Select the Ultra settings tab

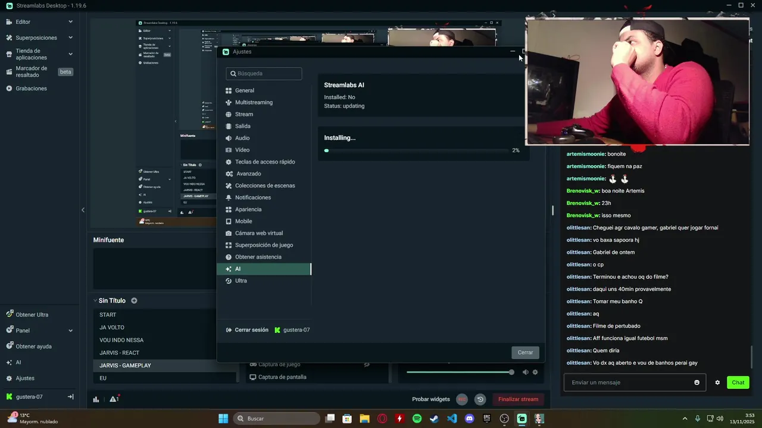(x=264, y=281)
